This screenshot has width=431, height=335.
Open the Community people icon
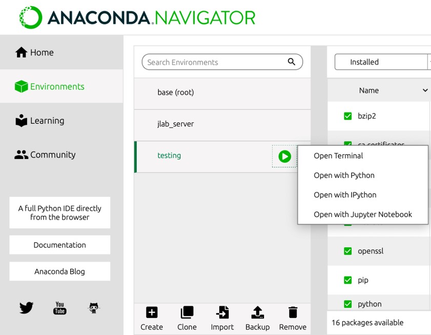(21, 155)
